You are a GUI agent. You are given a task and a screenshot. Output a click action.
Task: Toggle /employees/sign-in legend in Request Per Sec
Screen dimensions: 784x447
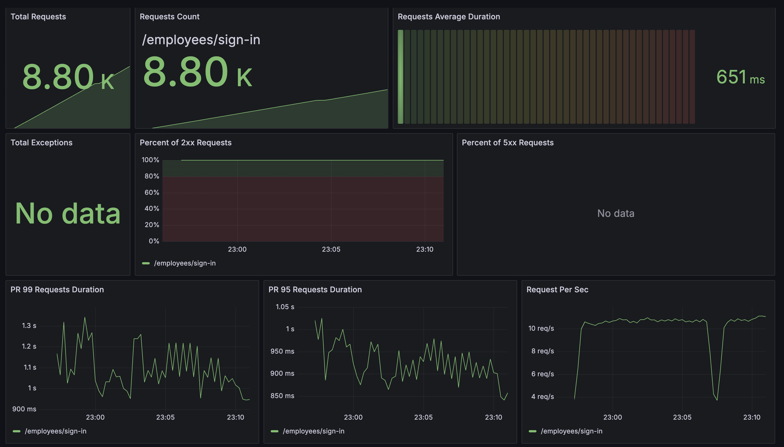571,431
